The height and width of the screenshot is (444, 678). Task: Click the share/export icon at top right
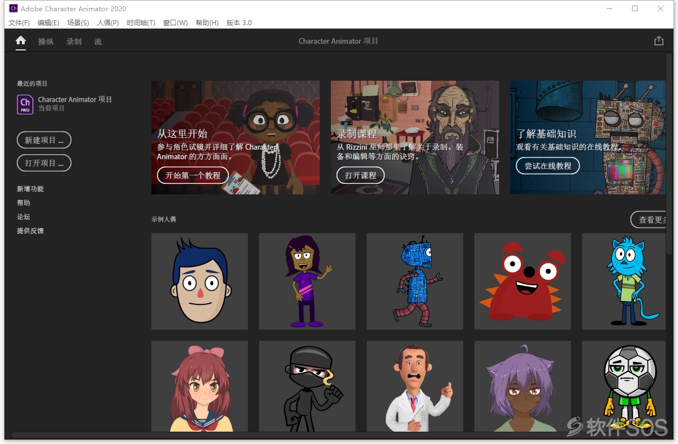pos(658,41)
